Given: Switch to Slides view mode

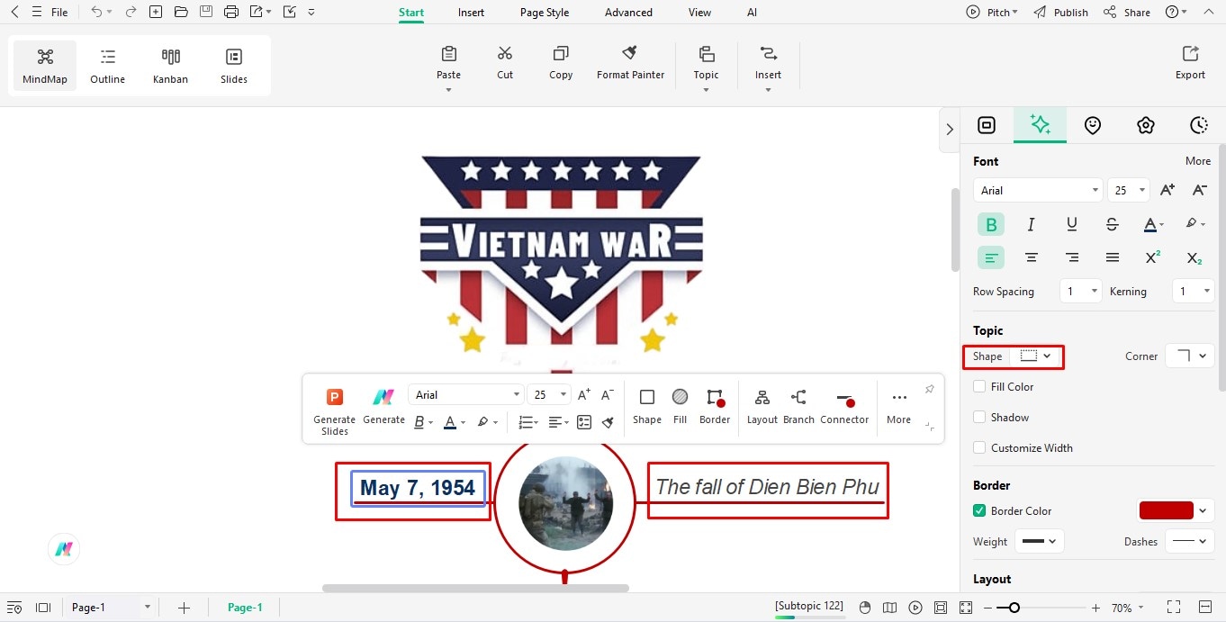Looking at the screenshot, I should [234, 66].
